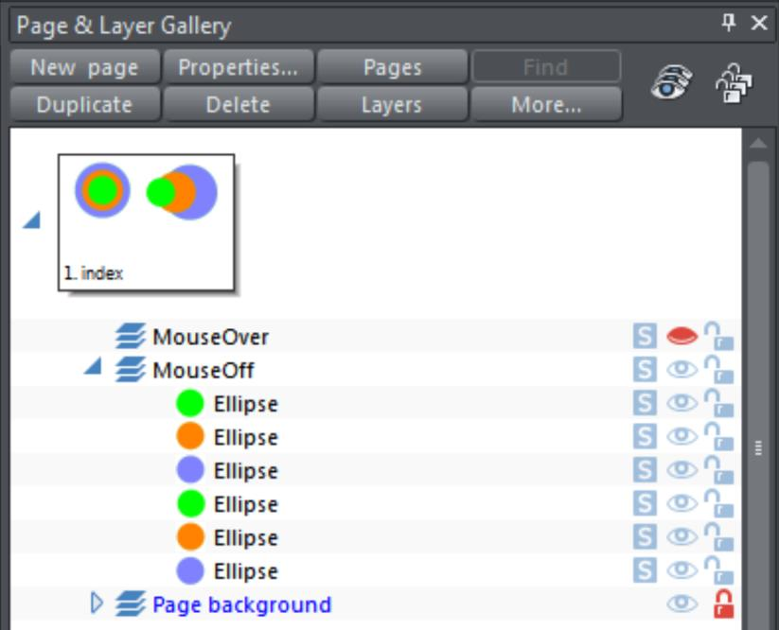Hide the last blue Ellipse

pyautogui.click(x=682, y=569)
